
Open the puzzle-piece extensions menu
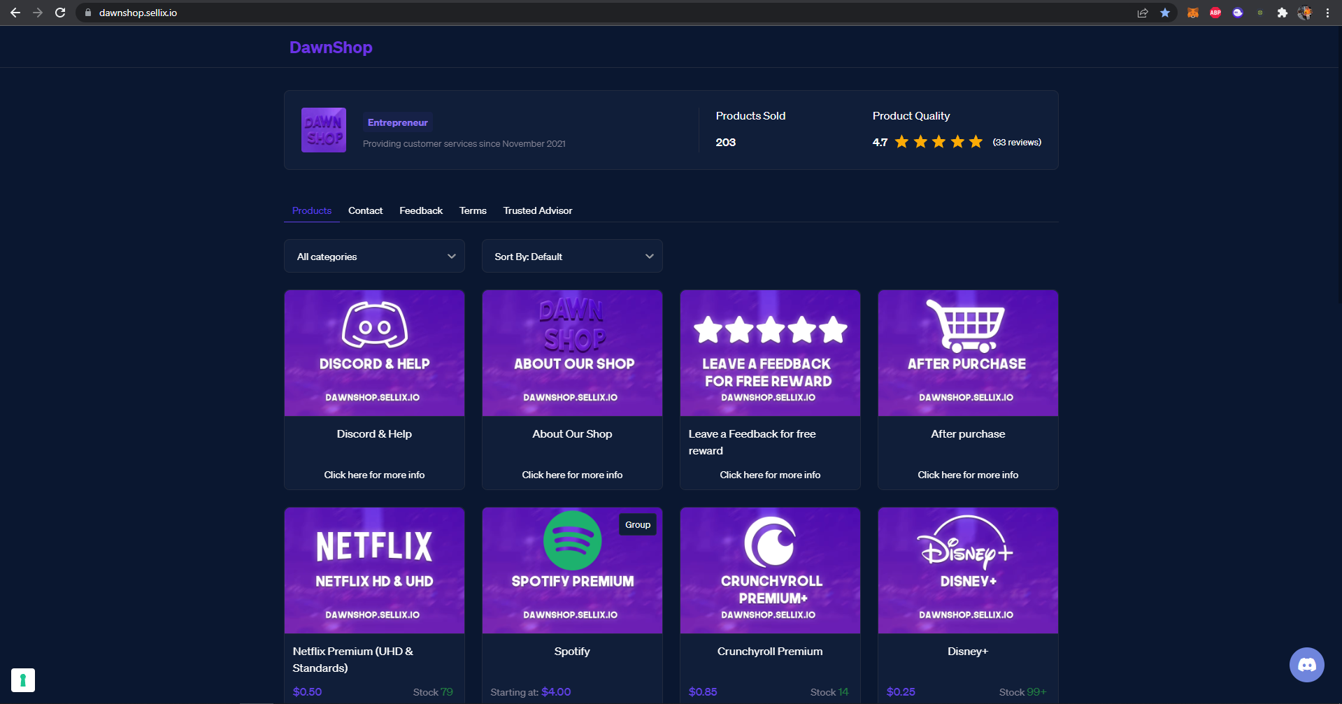coord(1283,13)
